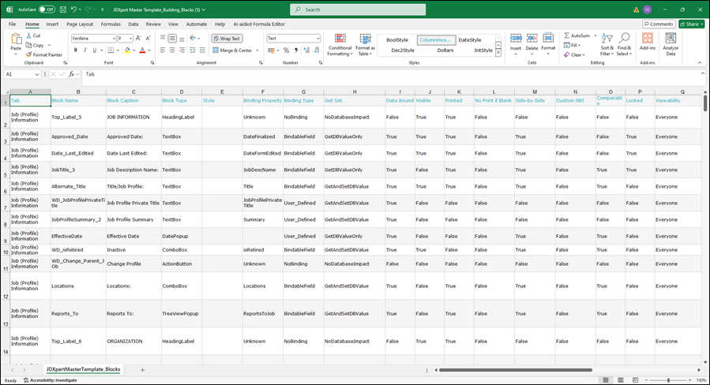Toggle AutoSave switch
The width and height of the screenshot is (710, 385).
click(x=47, y=9)
